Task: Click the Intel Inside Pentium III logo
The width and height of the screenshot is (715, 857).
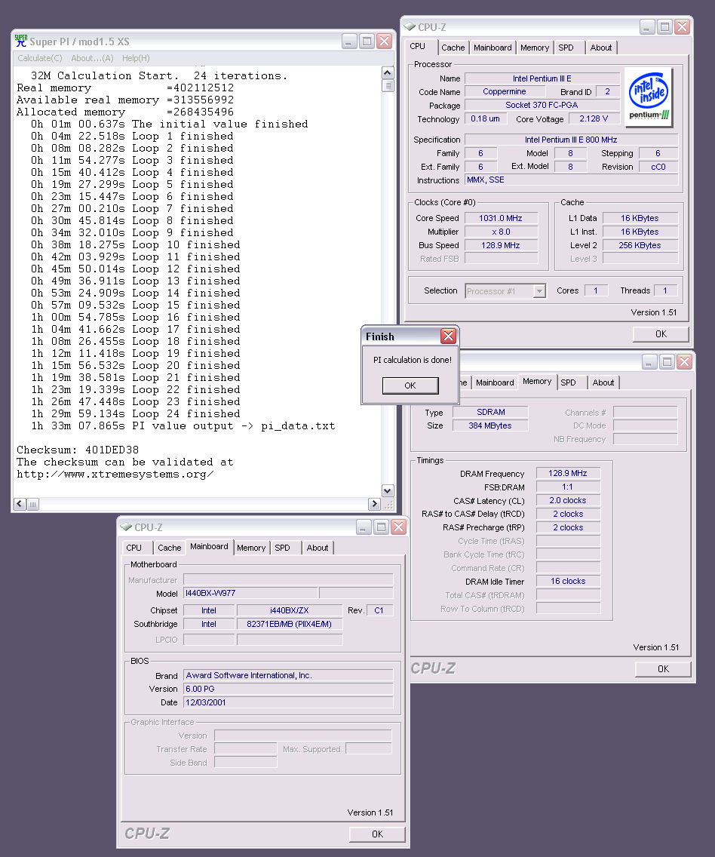Action: point(649,97)
